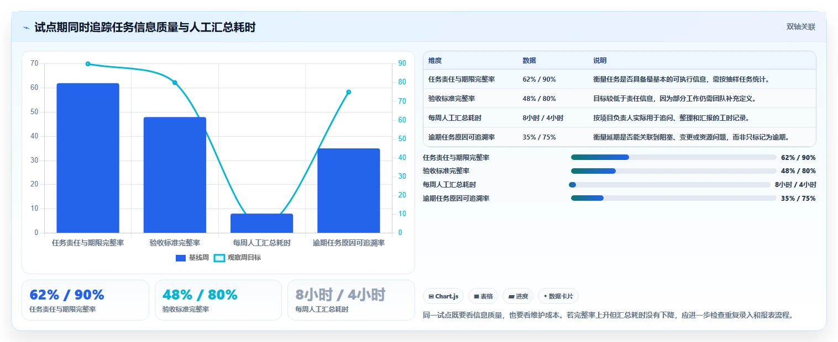838x342 pixels.
Task: Click the 每周人工汇总耗时 x-axis label
Action: tap(261, 243)
